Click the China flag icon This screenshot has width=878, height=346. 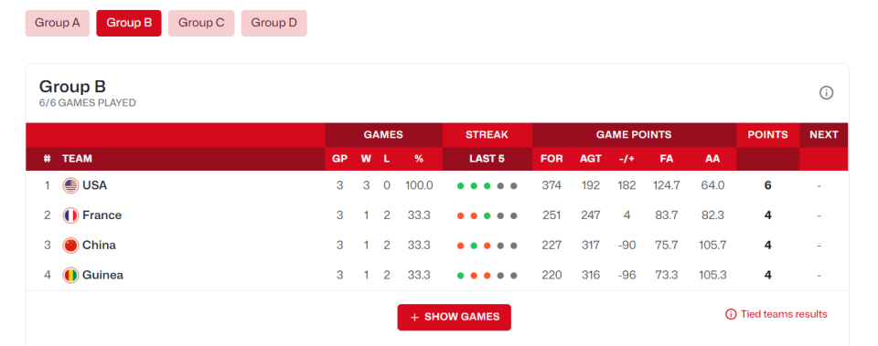click(x=70, y=246)
